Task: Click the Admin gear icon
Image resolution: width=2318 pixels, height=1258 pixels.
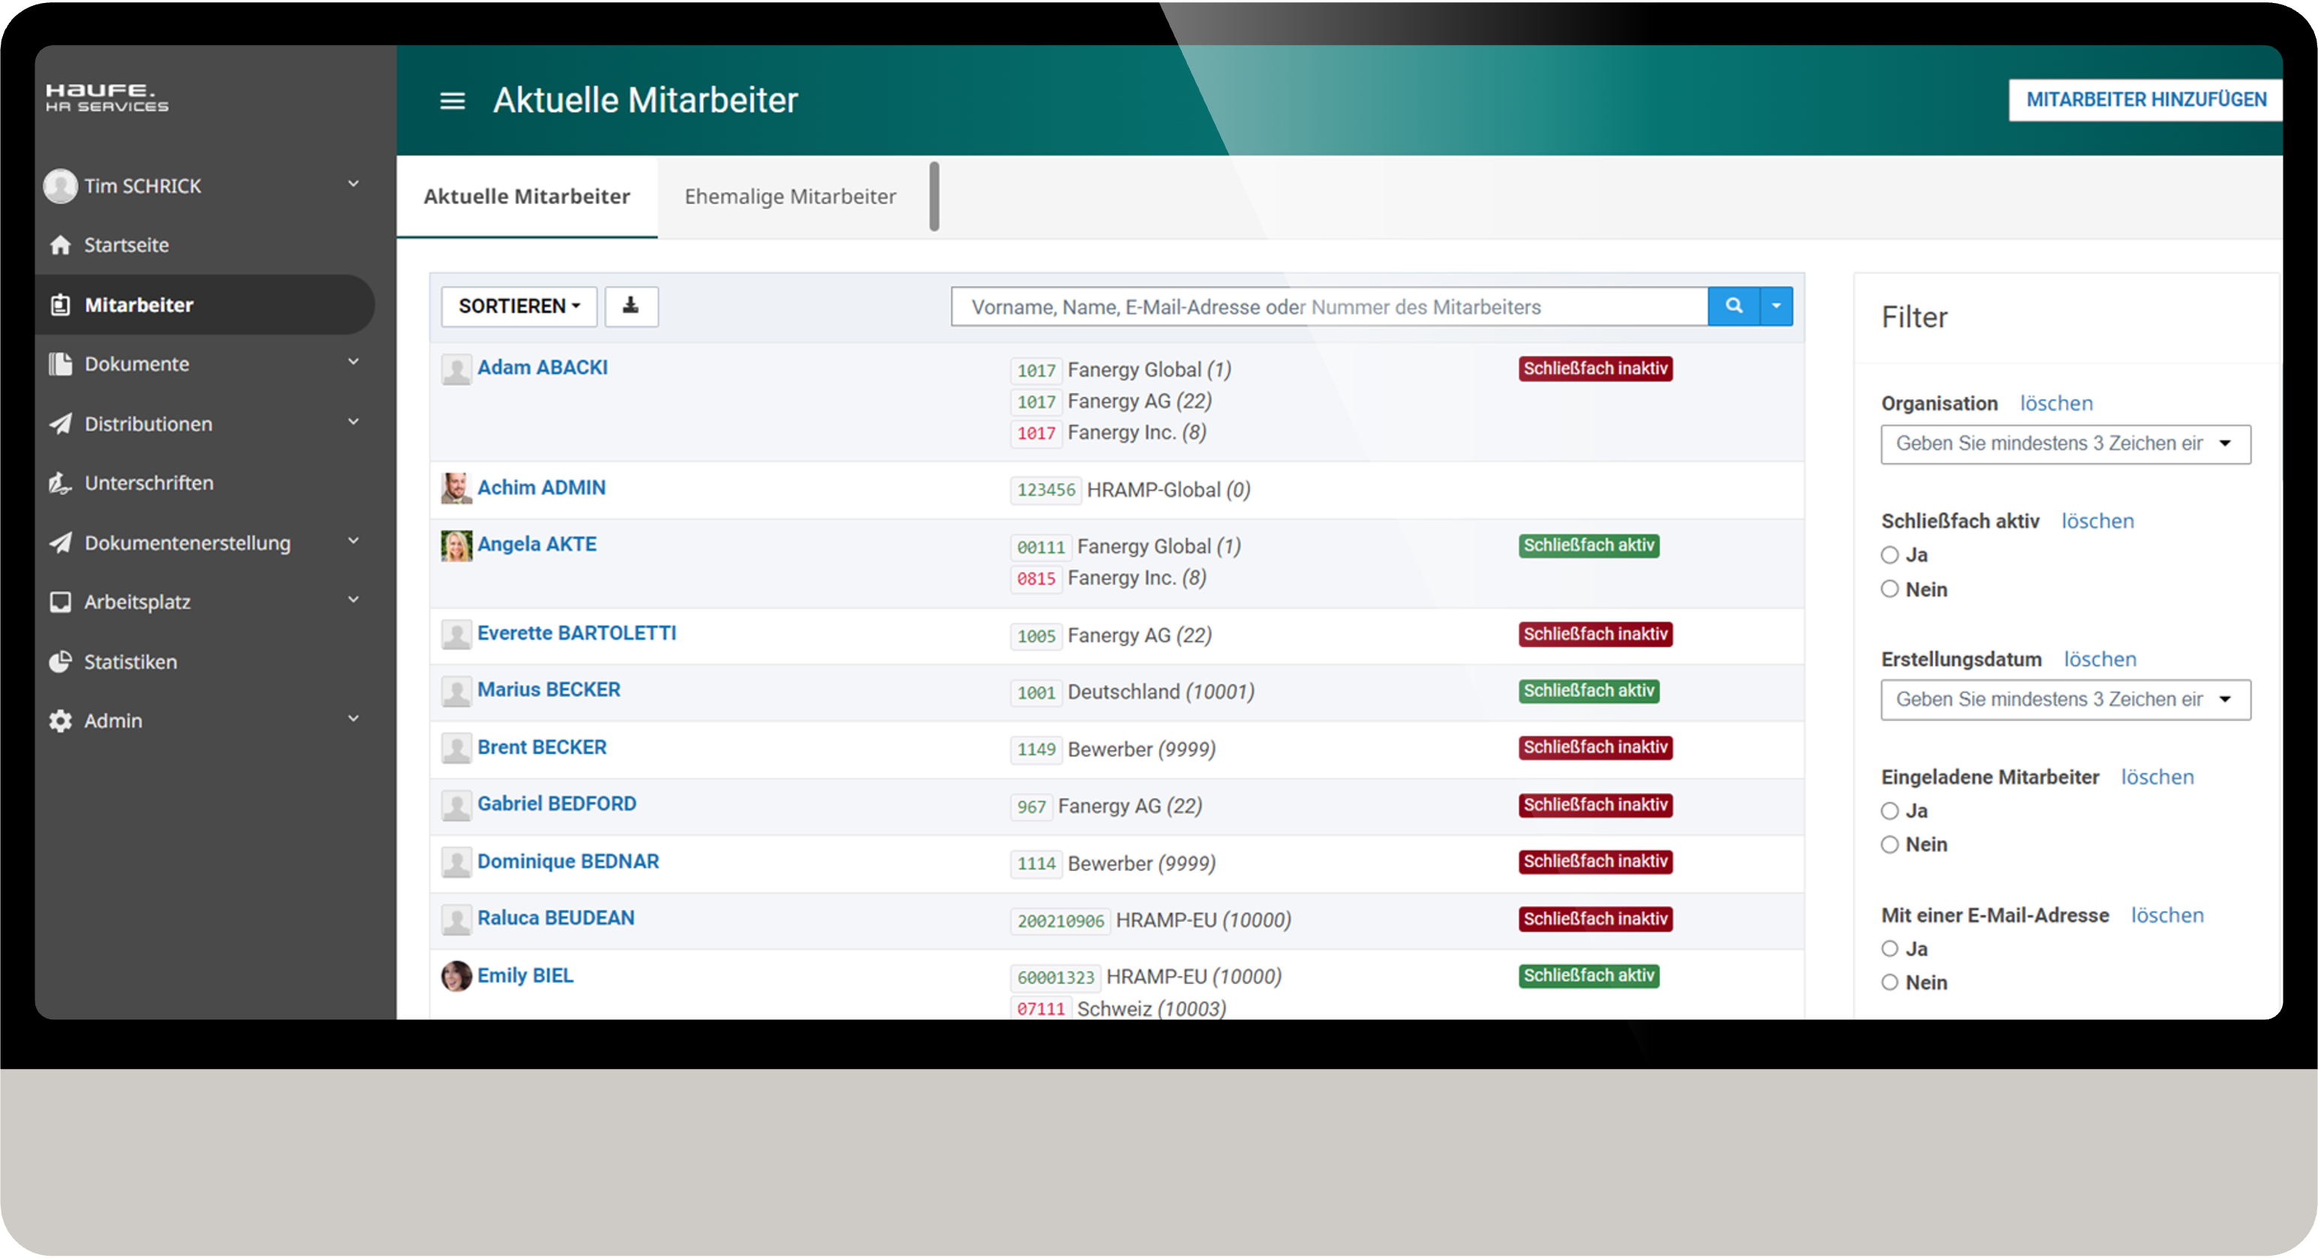Action: pos(60,722)
